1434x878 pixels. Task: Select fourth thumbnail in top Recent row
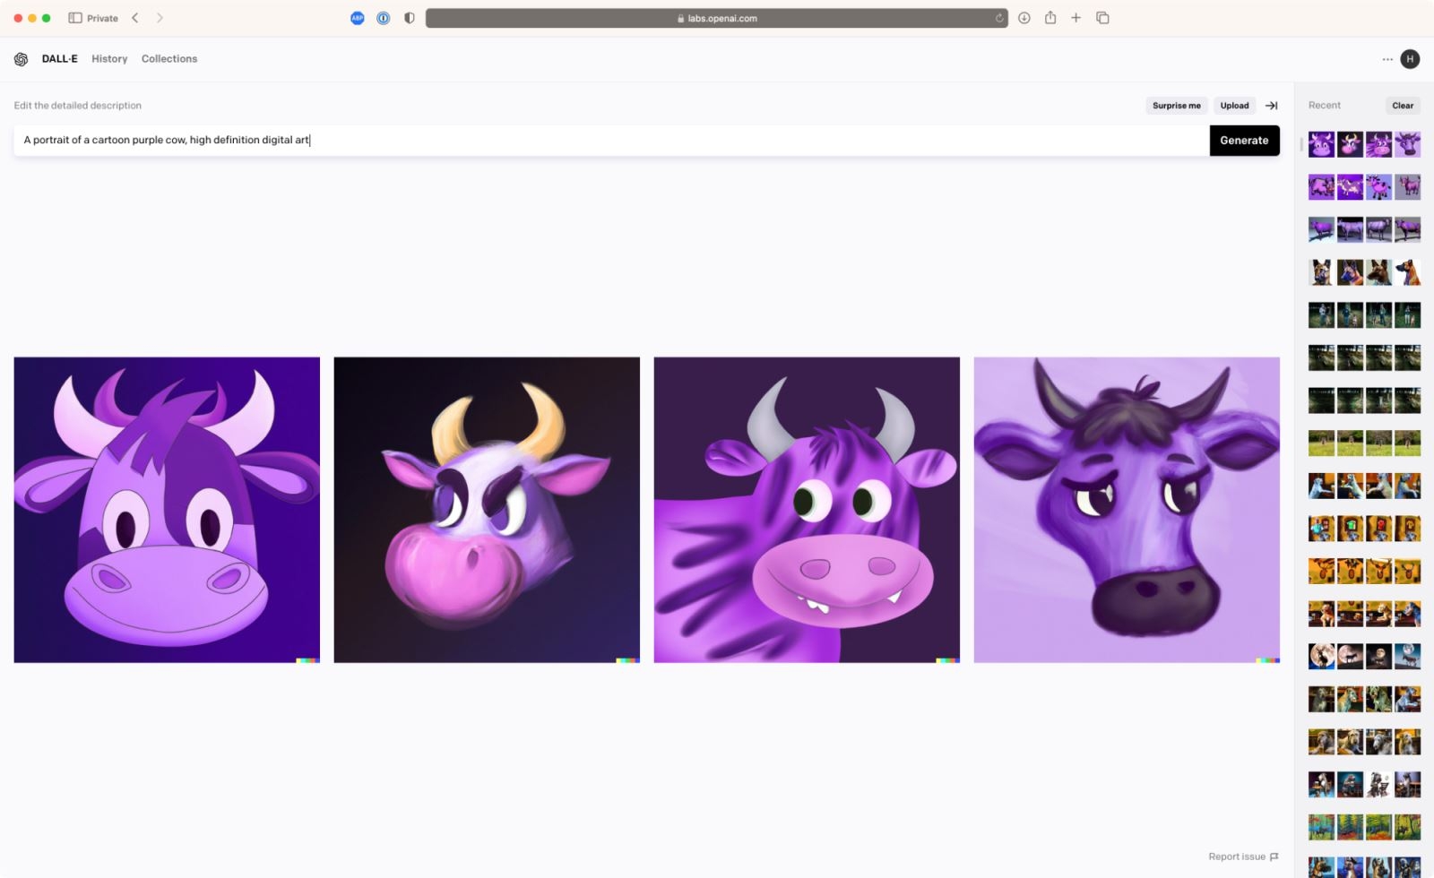coord(1407,144)
